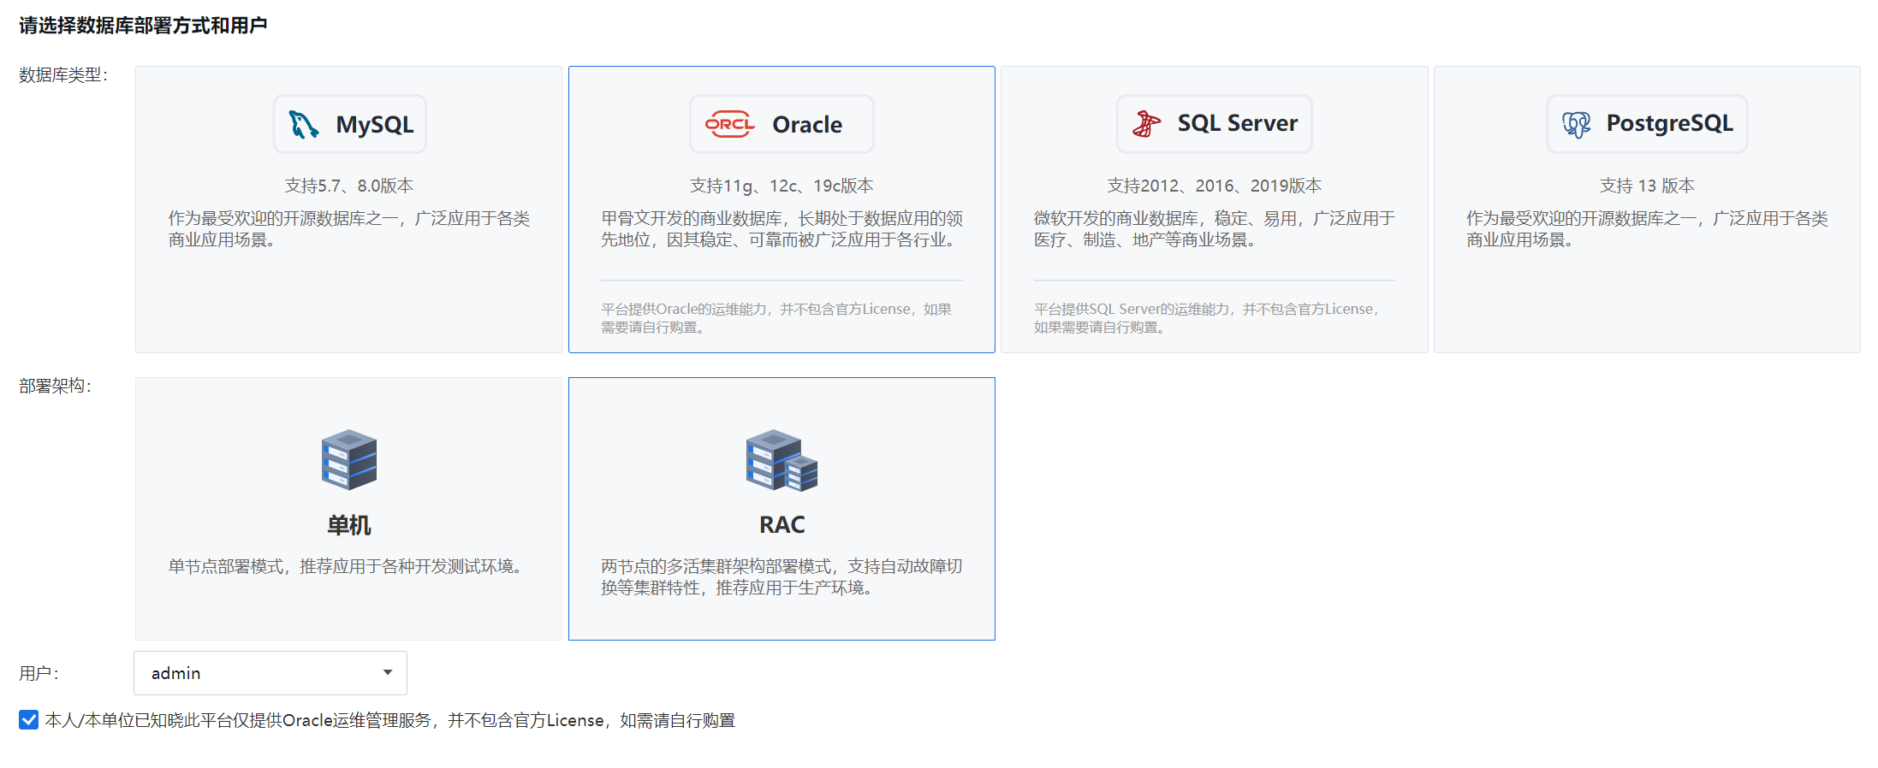The width and height of the screenshot is (1878, 768).
Task: Pick the 单机 single-node deployment card
Action: click(x=349, y=509)
